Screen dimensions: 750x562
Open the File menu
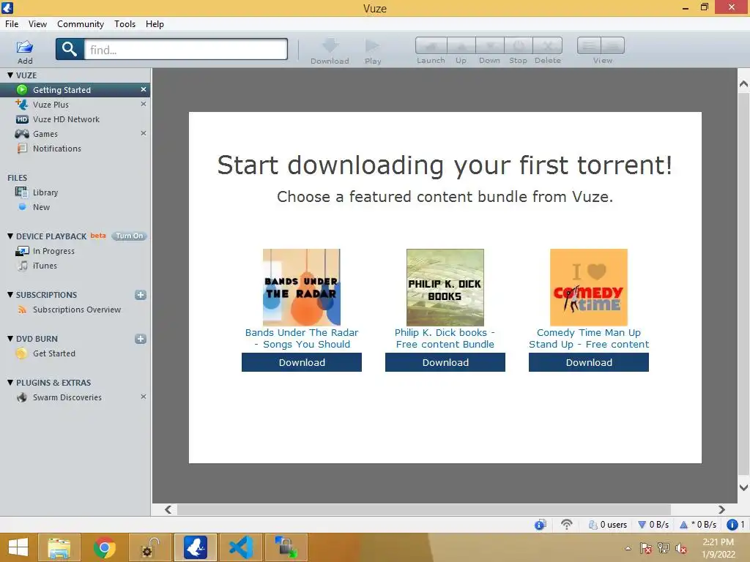pos(12,24)
